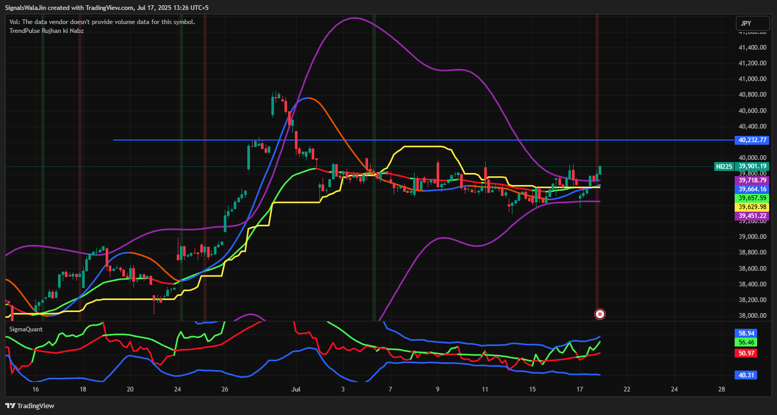Click the Vol data vendor notice text
The height and width of the screenshot is (415, 777).
click(102, 22)
